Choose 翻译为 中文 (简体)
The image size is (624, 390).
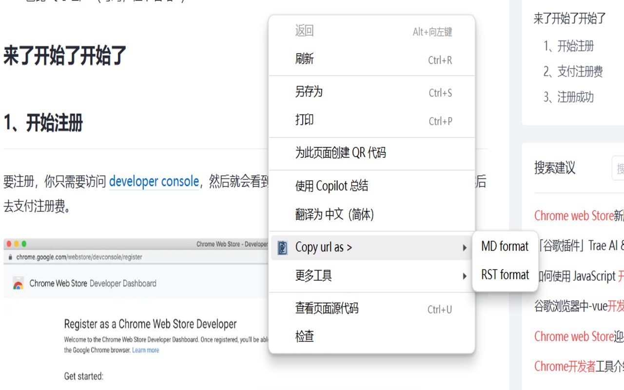[372, 214]
